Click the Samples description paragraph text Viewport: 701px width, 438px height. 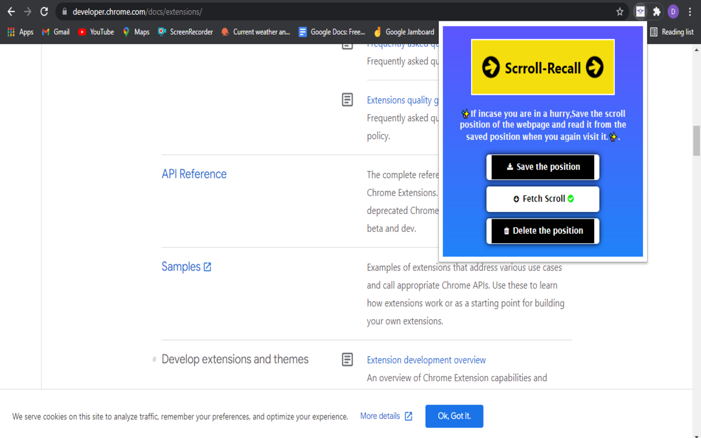tap(466, 294)
